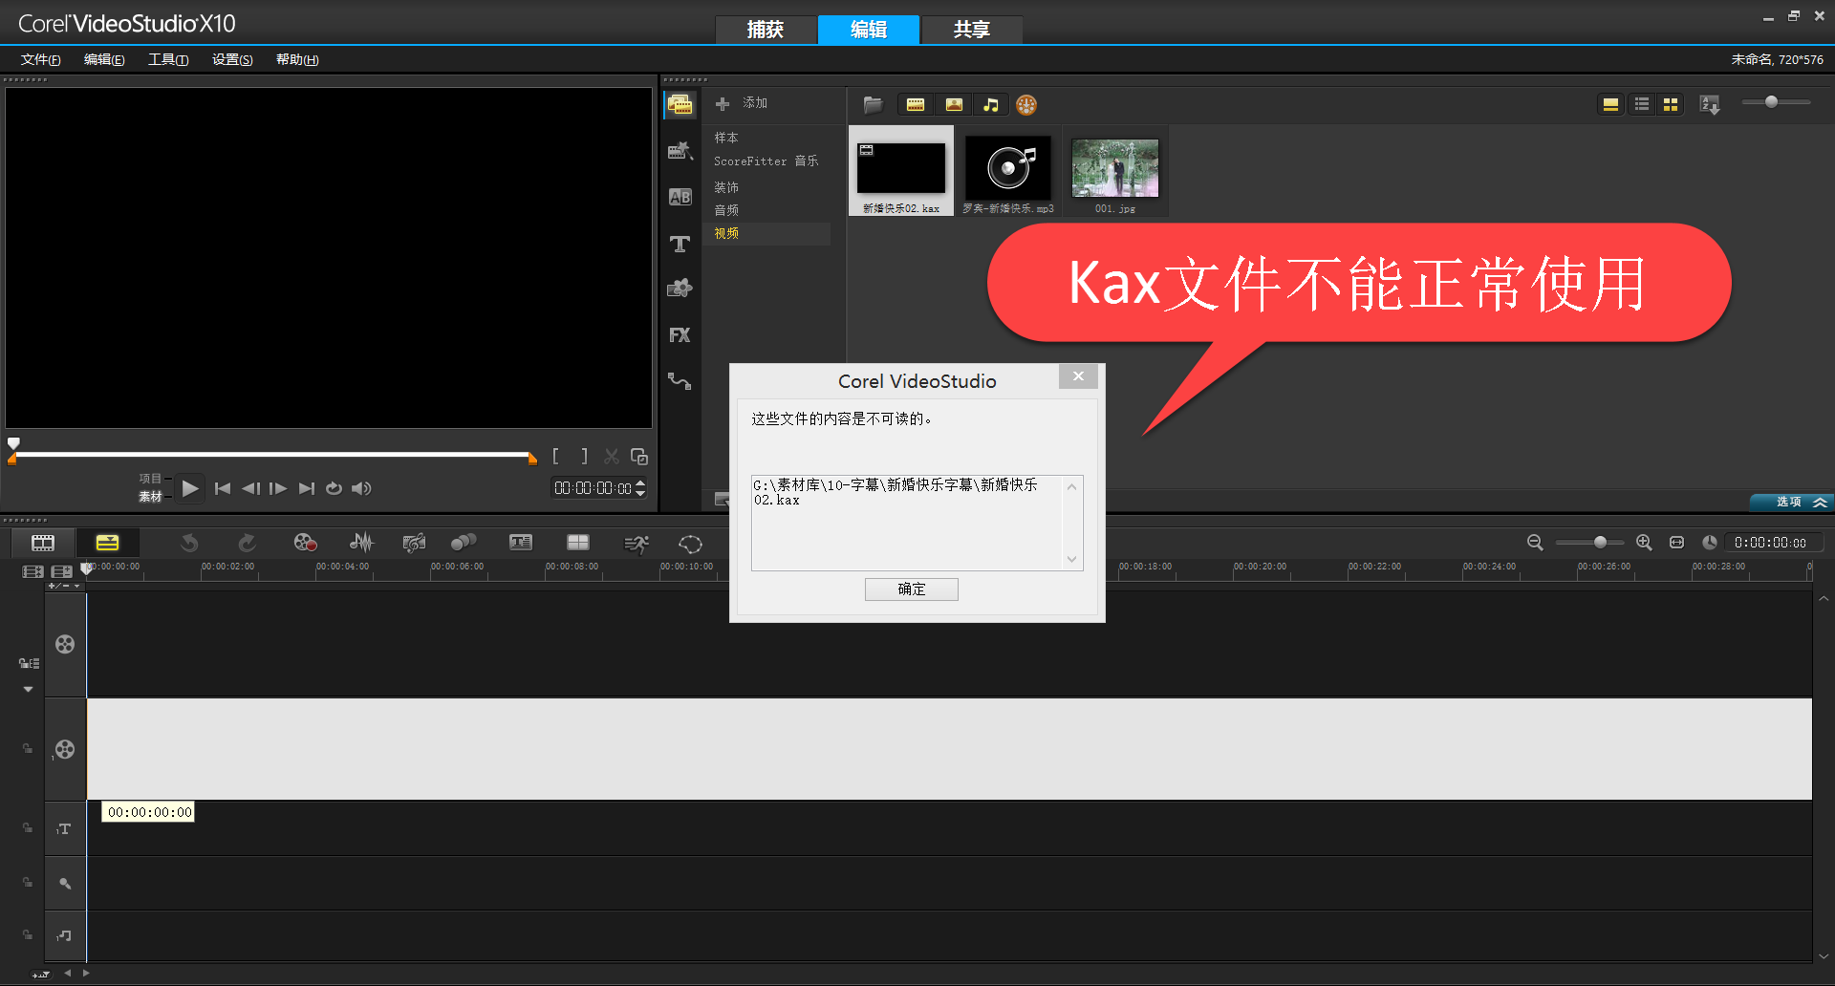Viewport: 1835px width, 986px height.
Task: Toggle preview repeat playback
Action: pos(334,488)
